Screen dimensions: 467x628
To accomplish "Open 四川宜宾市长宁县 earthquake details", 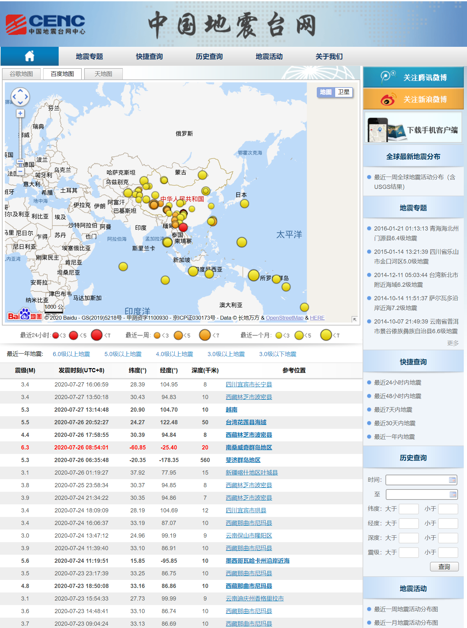I will [x=249, y=385].
